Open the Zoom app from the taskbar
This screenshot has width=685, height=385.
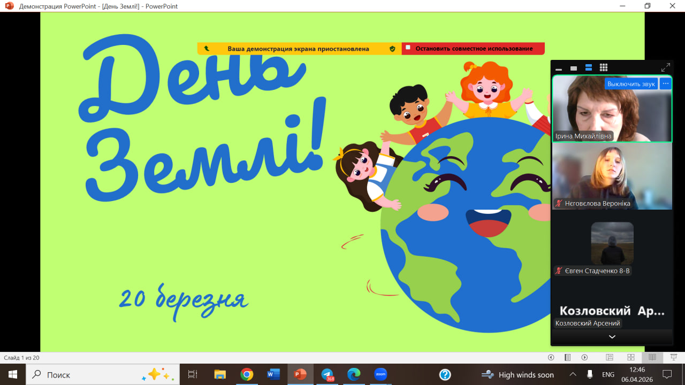[380, 374]
